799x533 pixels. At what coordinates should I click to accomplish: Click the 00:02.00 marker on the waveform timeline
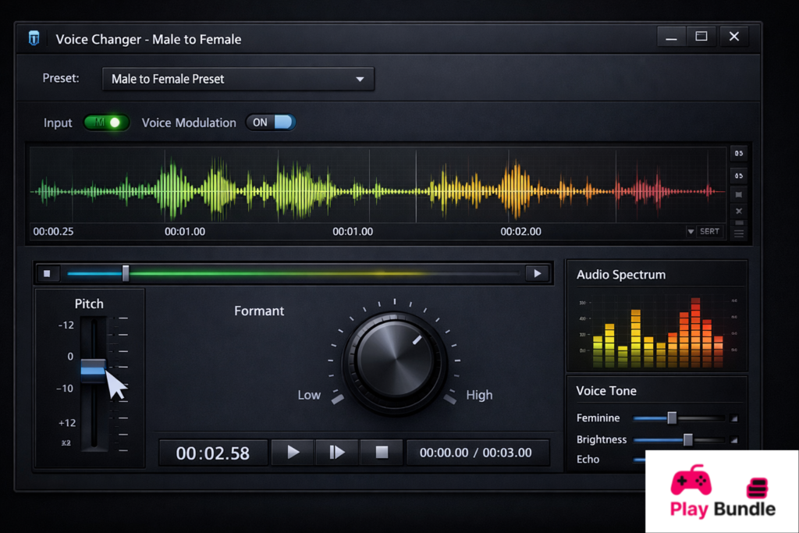point(520,232)
